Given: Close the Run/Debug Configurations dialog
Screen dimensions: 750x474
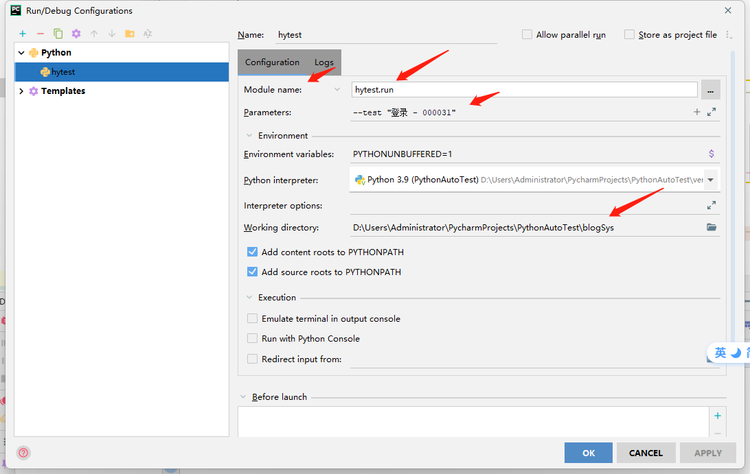Looking at the screenshot, I should (x=728, y=10).
